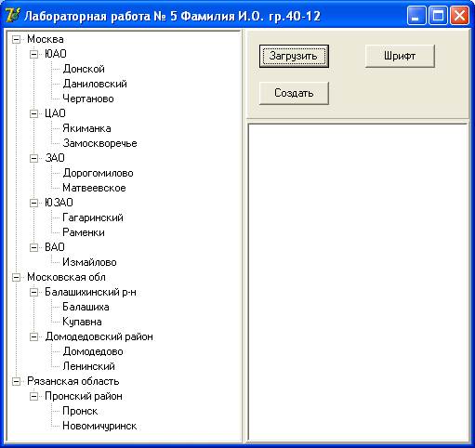Collapse the ЦАО branch
Viewport: 475px width, 448px height.
click(33, 113)
